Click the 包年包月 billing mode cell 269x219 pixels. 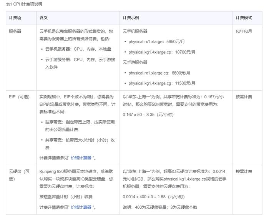(x=244, y=32)
